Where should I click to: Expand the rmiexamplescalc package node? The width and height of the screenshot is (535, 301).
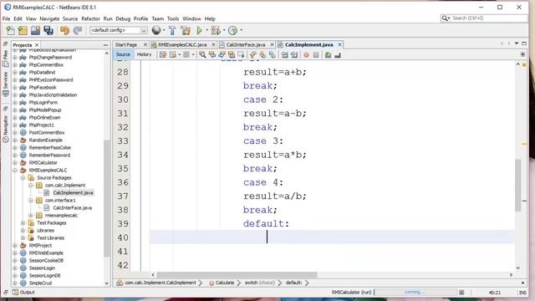point(31,216)
